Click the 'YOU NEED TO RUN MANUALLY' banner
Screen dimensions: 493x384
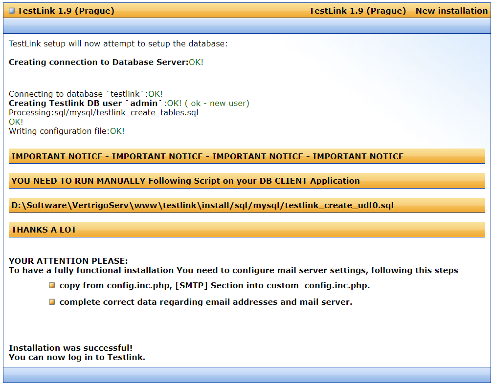point(247,181)
